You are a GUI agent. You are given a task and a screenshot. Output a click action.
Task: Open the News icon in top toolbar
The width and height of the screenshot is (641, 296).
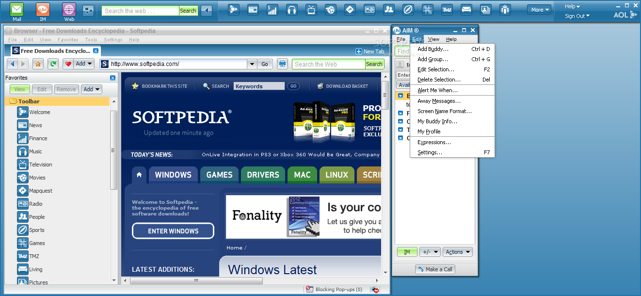tap(253, 9)
